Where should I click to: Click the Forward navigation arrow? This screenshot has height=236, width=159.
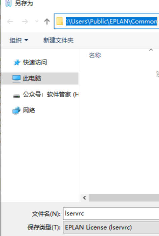pos(25,22)
